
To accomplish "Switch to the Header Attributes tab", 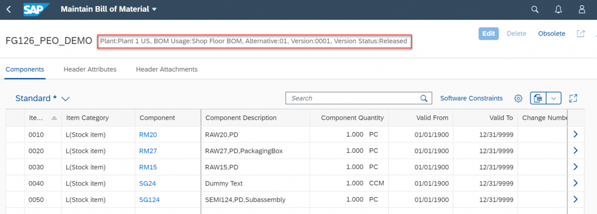I will coord(90,69).
